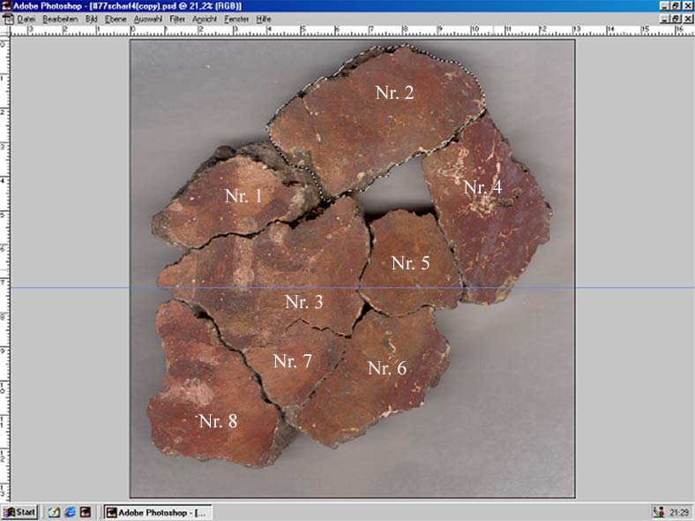This screenshot has height=521, width=695.
Task: Select the Adobe Photoshop taskbar button
Action: click(157, 511)
